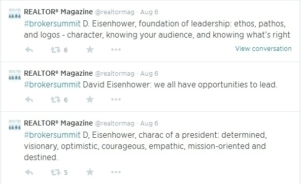Open REALTOR Magazine avatar on third tweet
The image size is (301, 184).
(15, 125)
